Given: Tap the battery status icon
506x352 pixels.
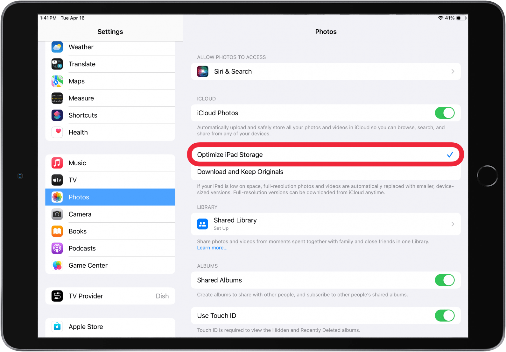Looking at the screenshot, I should coord(461,18).
